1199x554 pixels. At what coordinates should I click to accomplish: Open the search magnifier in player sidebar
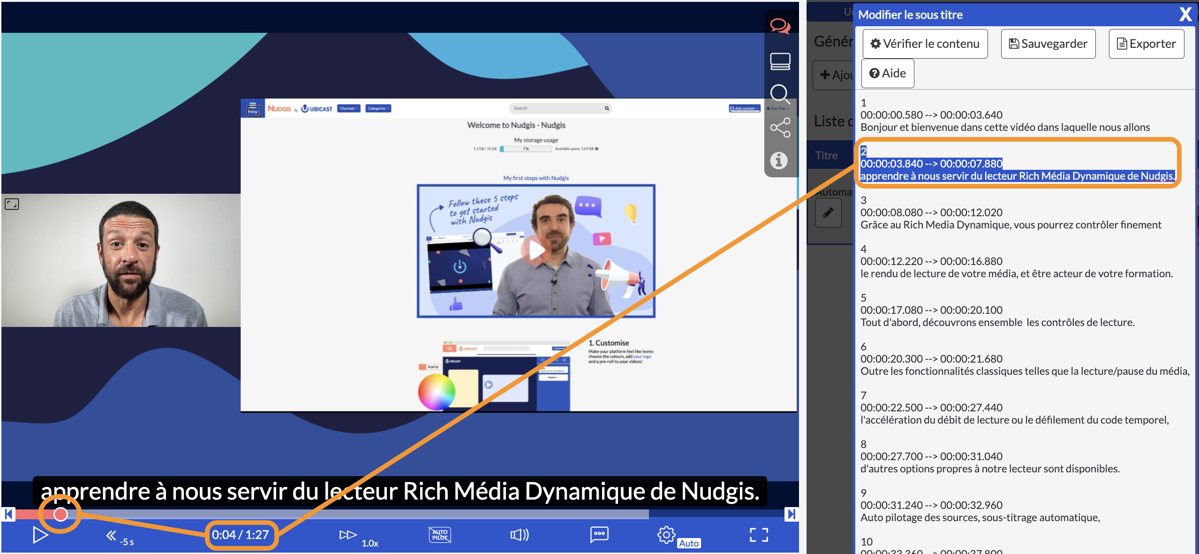point(780,94)
